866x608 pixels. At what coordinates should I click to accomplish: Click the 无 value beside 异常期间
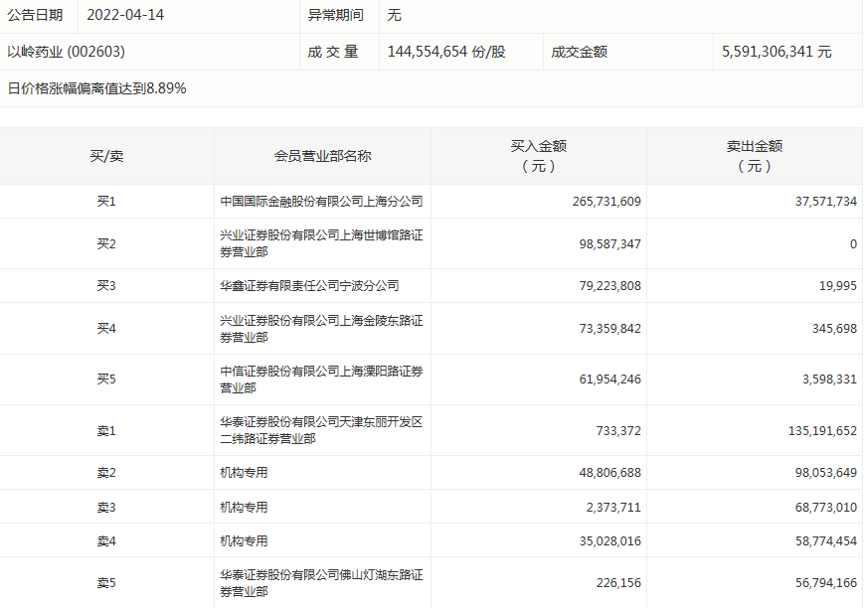(394, 15)
